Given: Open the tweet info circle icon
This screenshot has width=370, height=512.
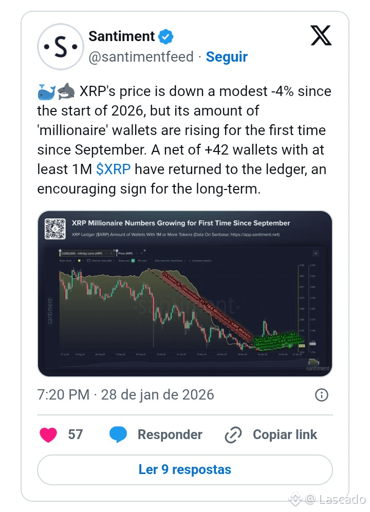Looking at the screenshot, I should click(321, 394).
